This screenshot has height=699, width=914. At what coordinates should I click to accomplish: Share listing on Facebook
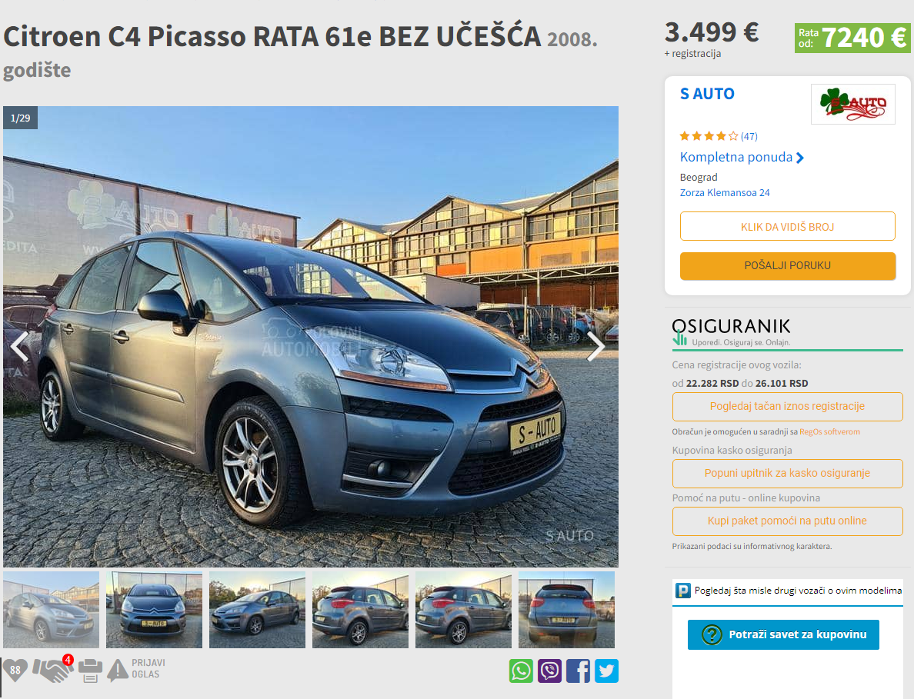[578, 671]
